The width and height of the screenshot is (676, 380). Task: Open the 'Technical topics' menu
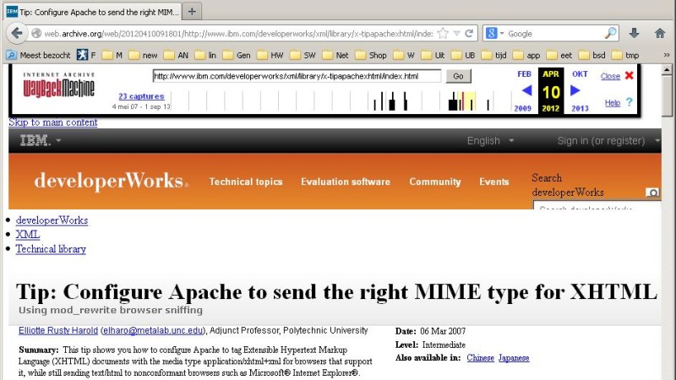pyautogui.click(x=246, y=182)
